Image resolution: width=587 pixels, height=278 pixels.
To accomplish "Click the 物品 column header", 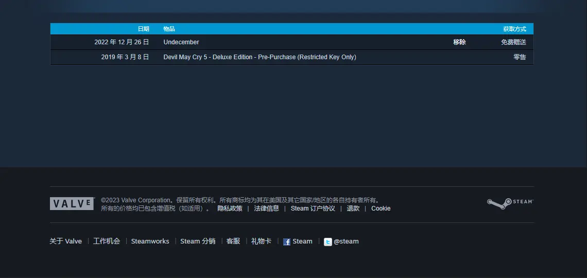I will (x=169, y=29).
